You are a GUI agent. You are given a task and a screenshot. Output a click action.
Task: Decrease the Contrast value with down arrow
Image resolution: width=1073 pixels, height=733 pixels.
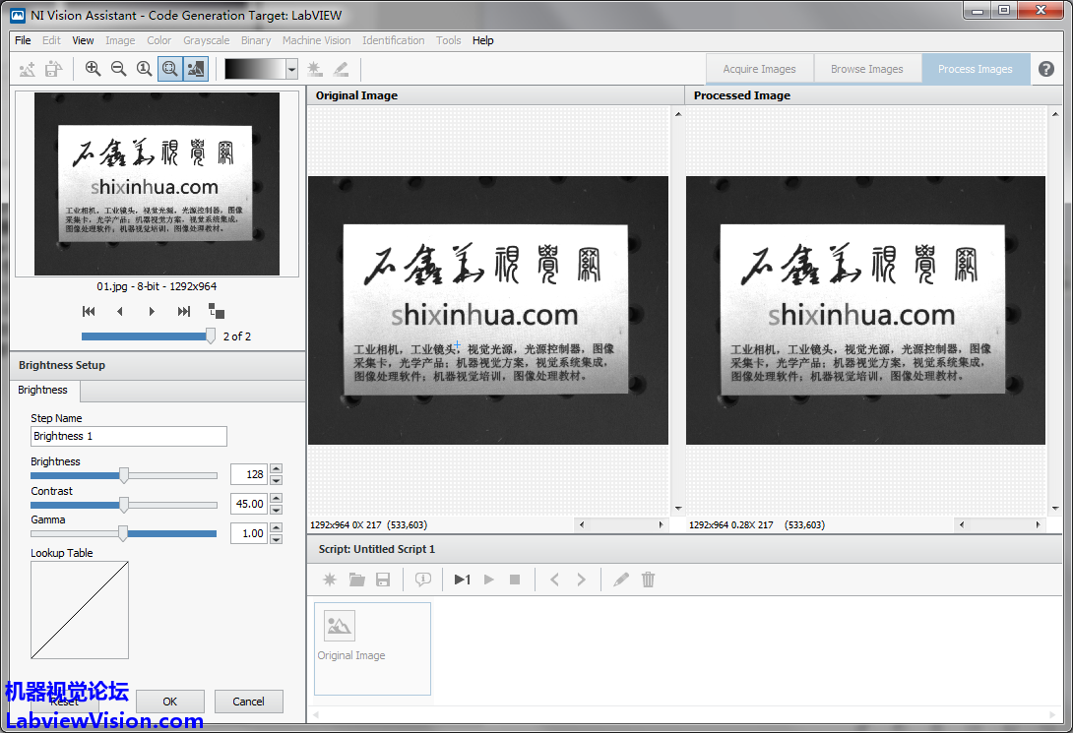pyautogui.click(x=276, y=510)
